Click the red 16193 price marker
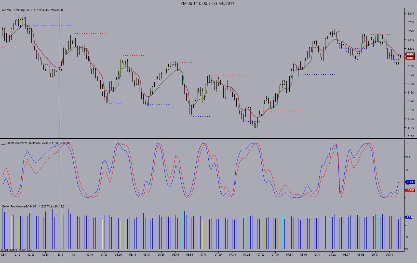417x263 pixels. pyautogui.click(x=410, y=54)
